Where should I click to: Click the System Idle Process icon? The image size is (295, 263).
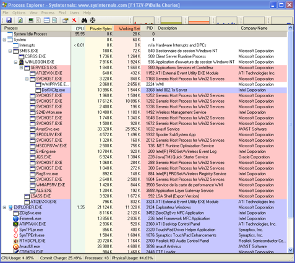pyautogui.click(x=10, y=34)
